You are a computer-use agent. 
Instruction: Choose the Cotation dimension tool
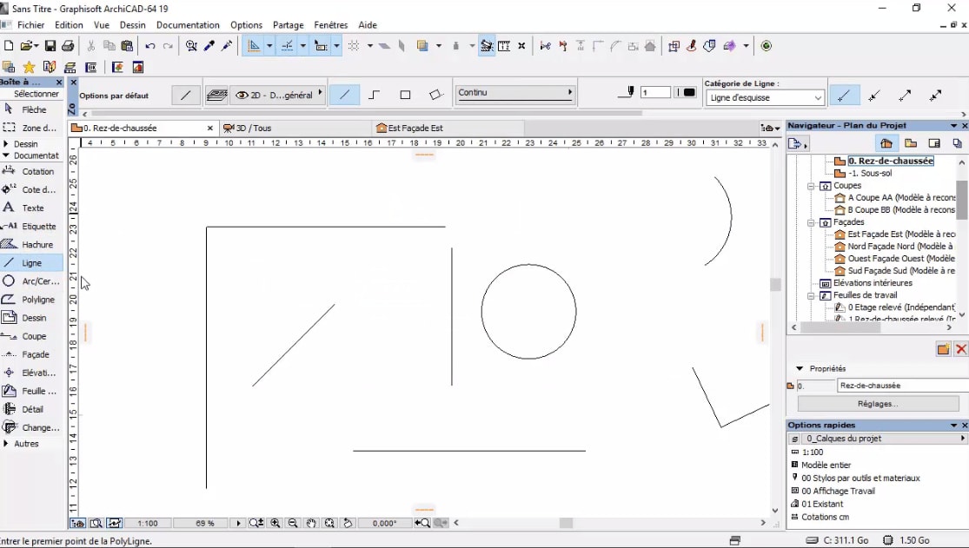click(31, 171)
